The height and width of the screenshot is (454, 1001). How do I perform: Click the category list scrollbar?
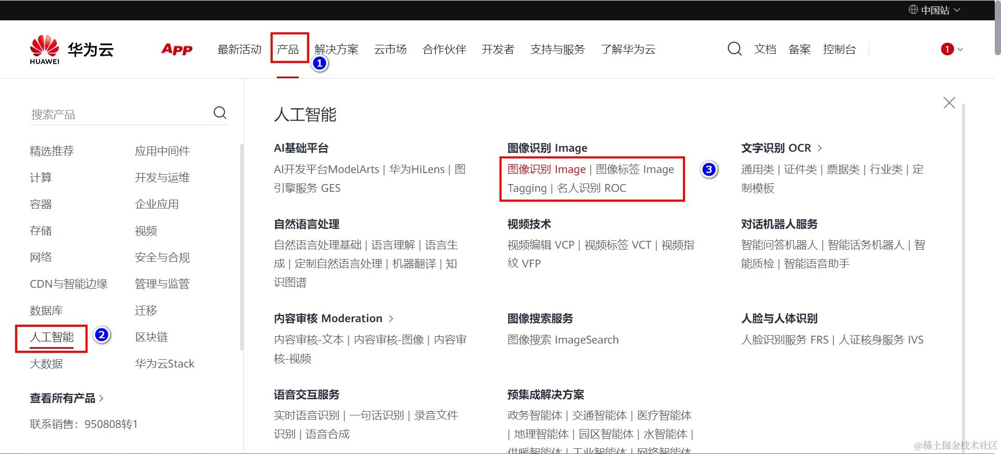point(241,247)
